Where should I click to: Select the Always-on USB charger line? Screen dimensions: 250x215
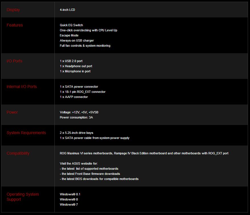click(77, 40)
